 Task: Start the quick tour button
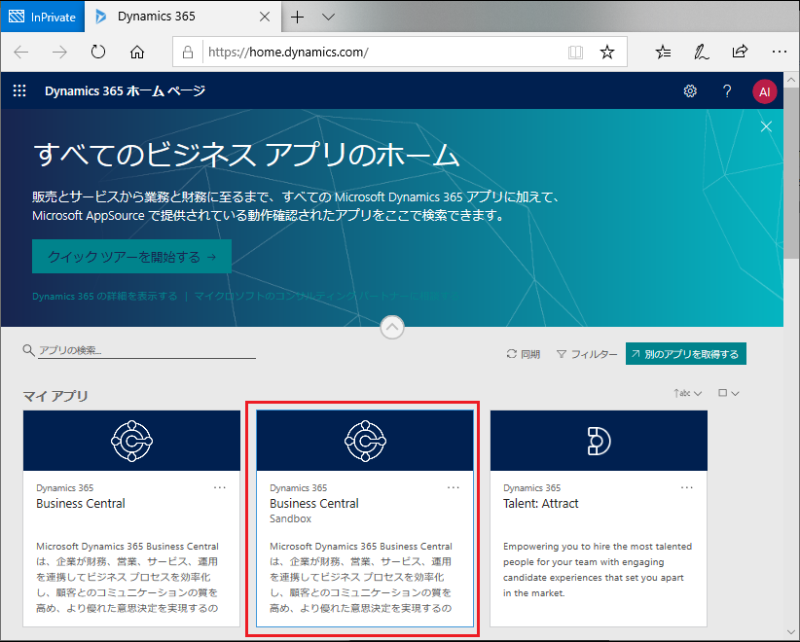[131, 257]
